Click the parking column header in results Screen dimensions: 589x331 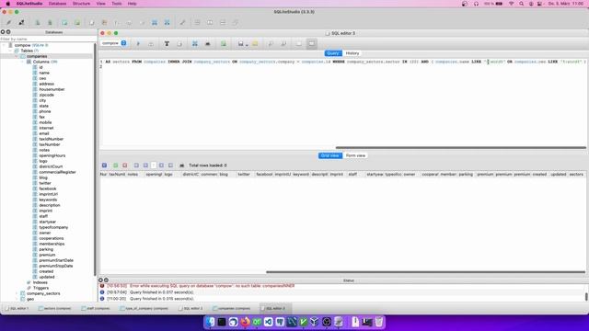click(466, 175)
